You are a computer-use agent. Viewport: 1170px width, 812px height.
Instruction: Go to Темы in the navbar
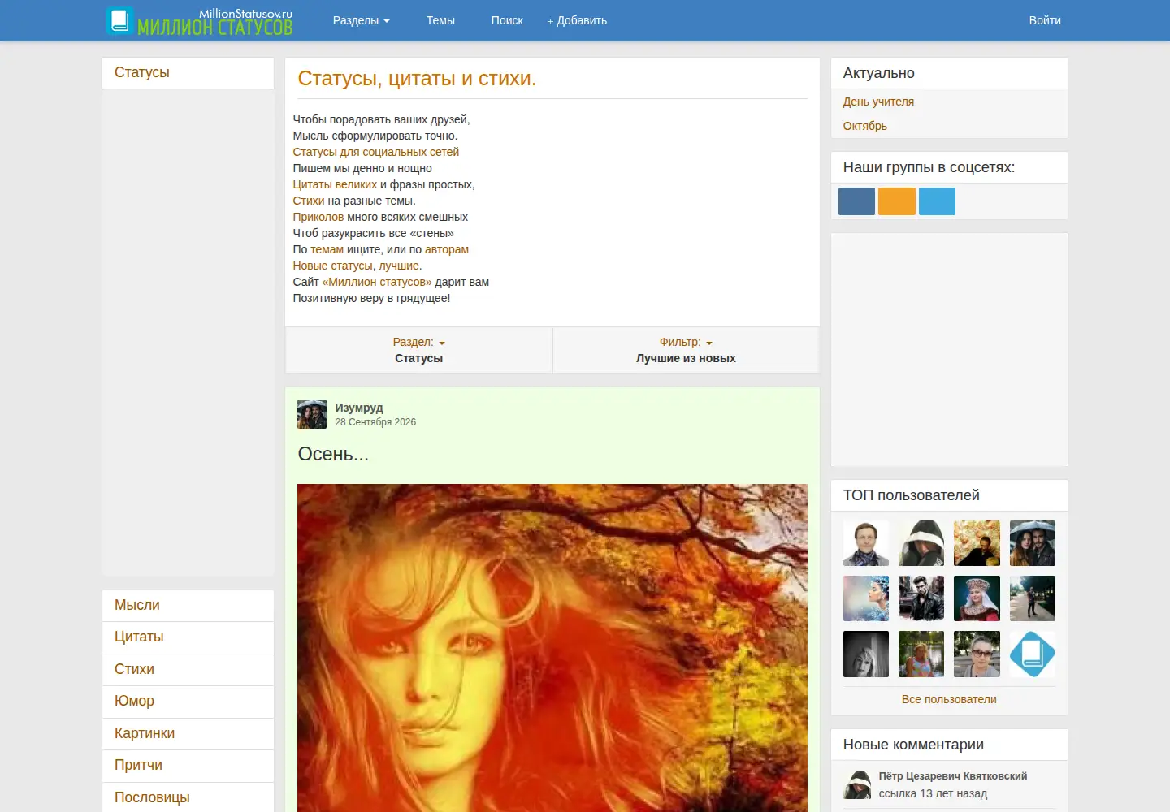coord(440,20)
